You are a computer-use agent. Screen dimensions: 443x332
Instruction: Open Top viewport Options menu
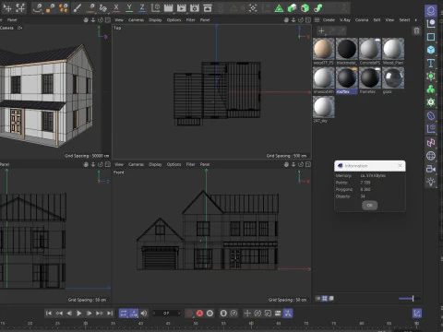174,20
